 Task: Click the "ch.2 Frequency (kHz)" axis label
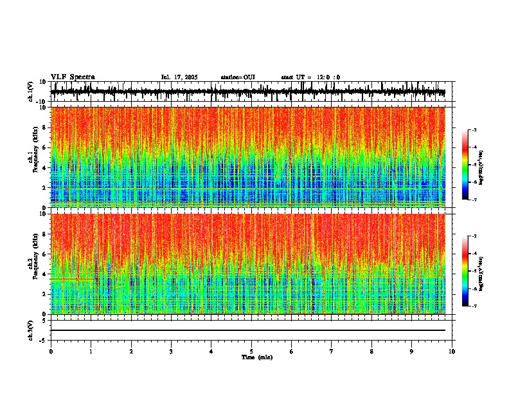pyautogui.click(x=34, y=256)
